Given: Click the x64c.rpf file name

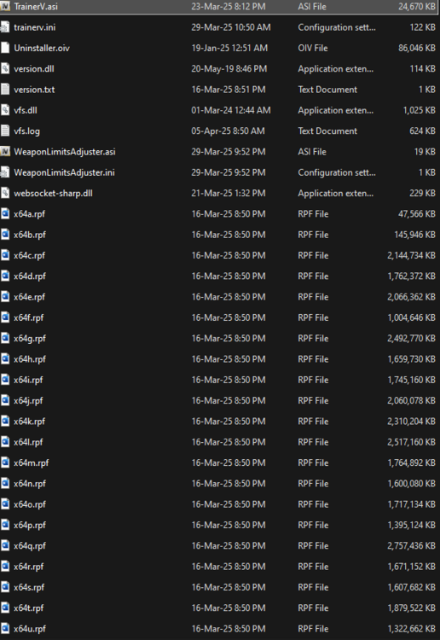Looking at the screenshot, I should tap(29, 255).
